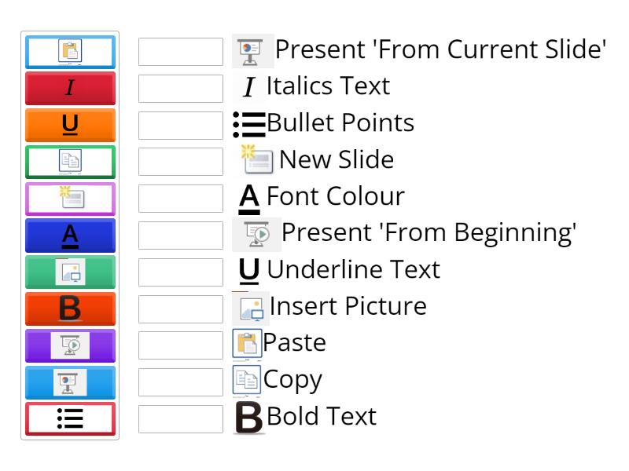
Task: Select the empty box next to Bullet Points
Action: pos(181,126)
